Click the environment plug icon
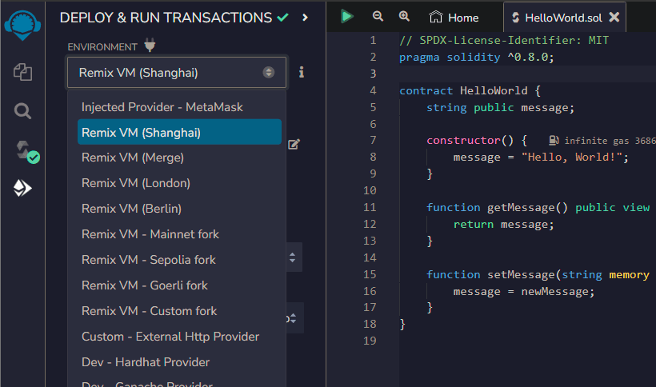Image resolution: width=656 pixels, height=387 pixels. 150,45
